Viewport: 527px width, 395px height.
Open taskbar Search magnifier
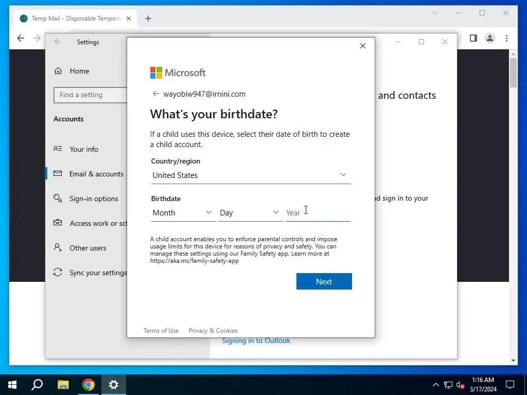(37, 385)
